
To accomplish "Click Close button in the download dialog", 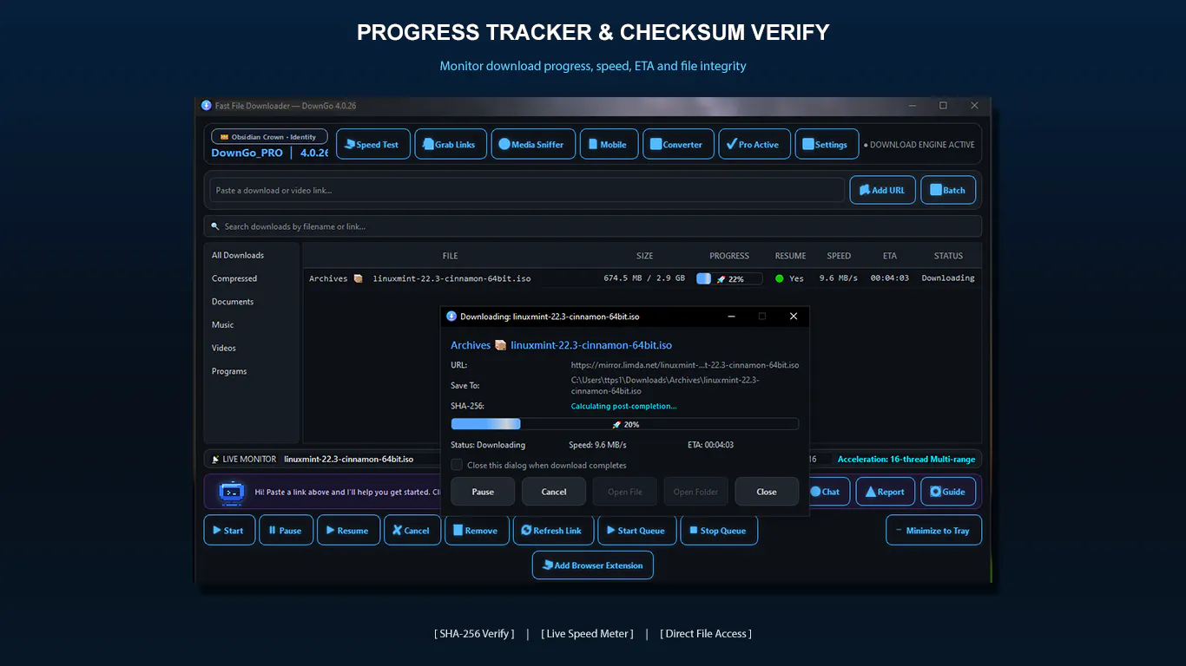I will click(x=767, y=492).
